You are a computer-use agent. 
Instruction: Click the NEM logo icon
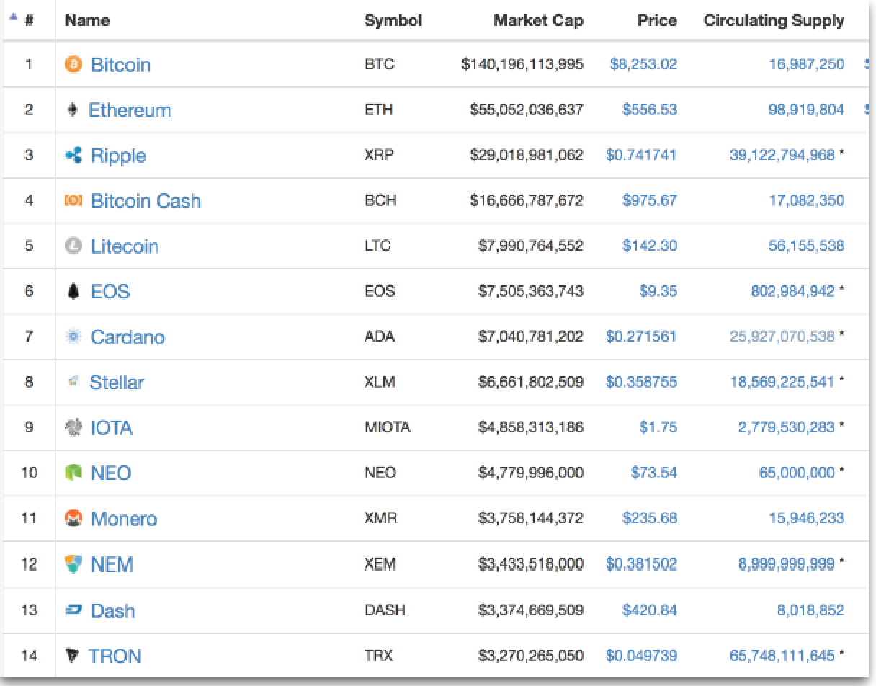click(73, 563)
